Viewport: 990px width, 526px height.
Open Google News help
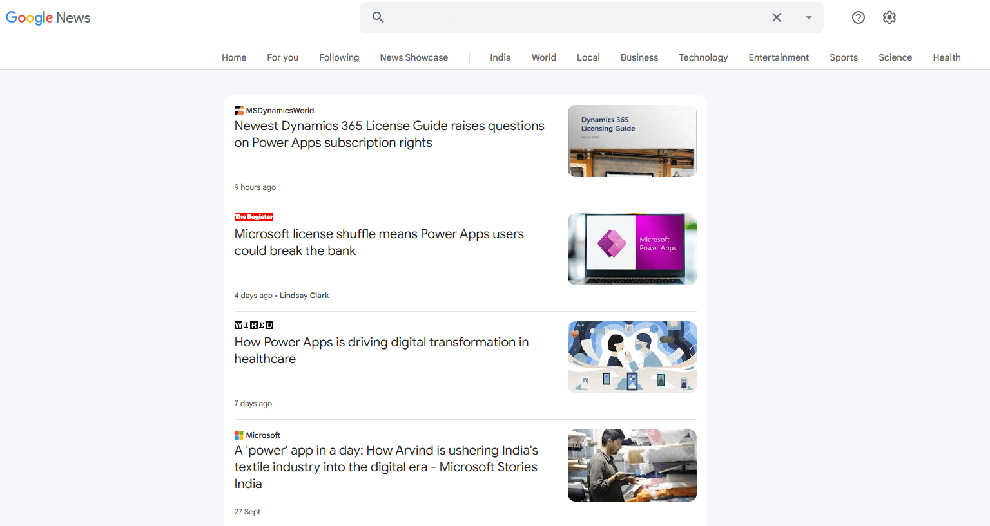(858, 17)
